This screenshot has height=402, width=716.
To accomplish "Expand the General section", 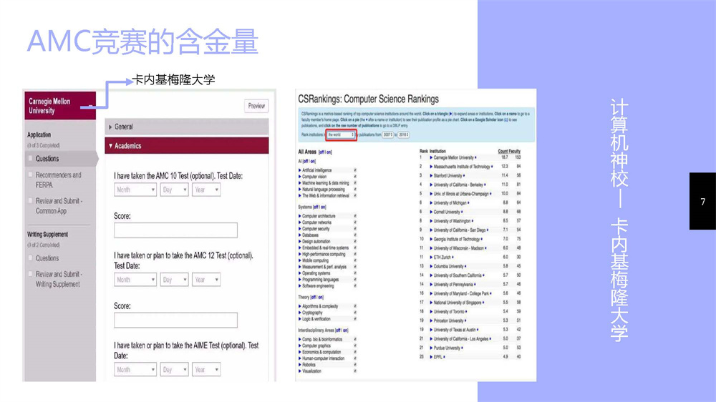I will [187, 127].
